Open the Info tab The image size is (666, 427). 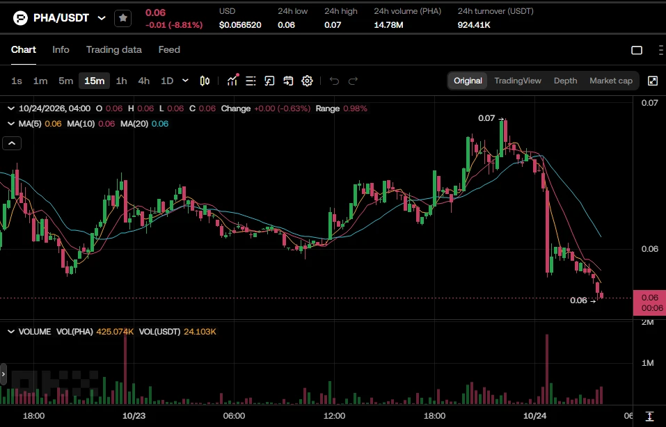click(61, 49)
